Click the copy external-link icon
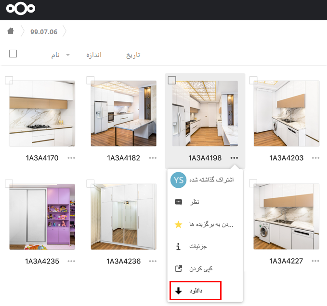Screen dimensions: 327x306 coord(178,268)
